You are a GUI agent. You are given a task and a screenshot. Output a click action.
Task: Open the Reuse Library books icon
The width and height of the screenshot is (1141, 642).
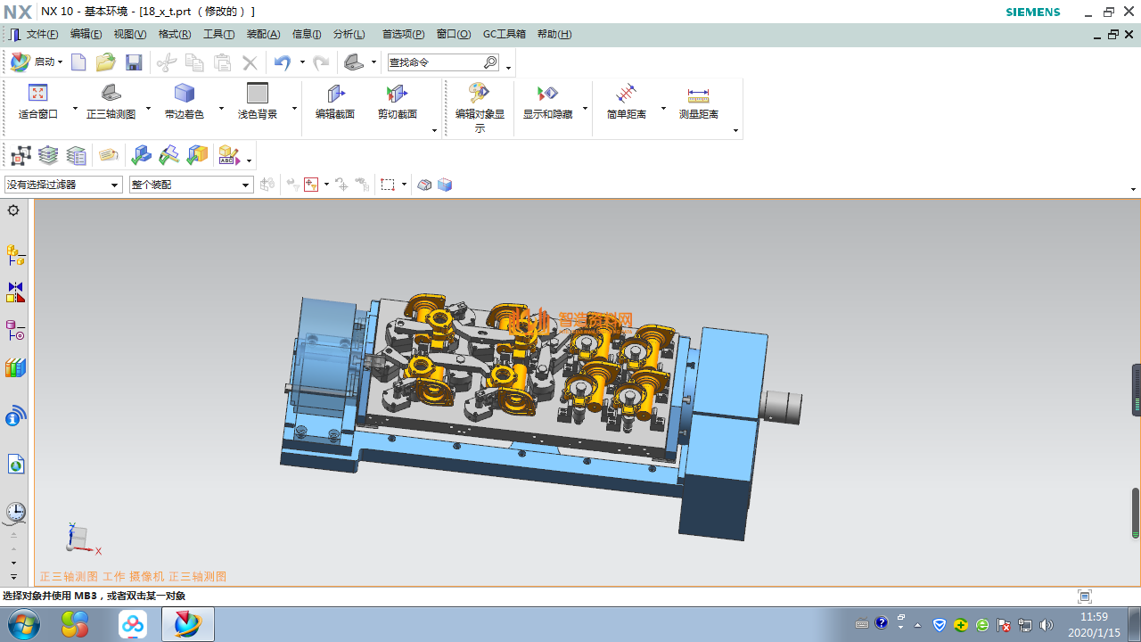coord(15,368)
